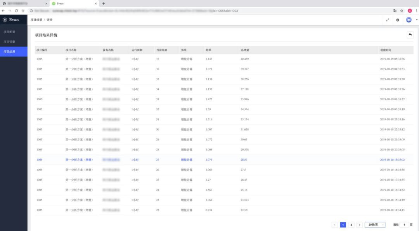Select 项目配置 in the sidebar
The width and height of the screenshot is (419, 231).
click(9, 32)
